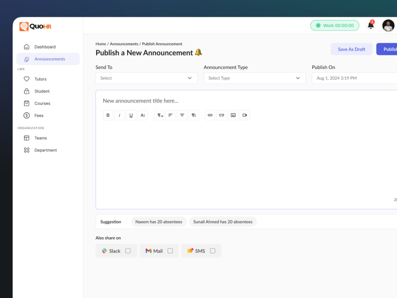Click the Tutors heart icon
Image resolution: width=397 pixels, height=298 pixels.
click(27, 79)
